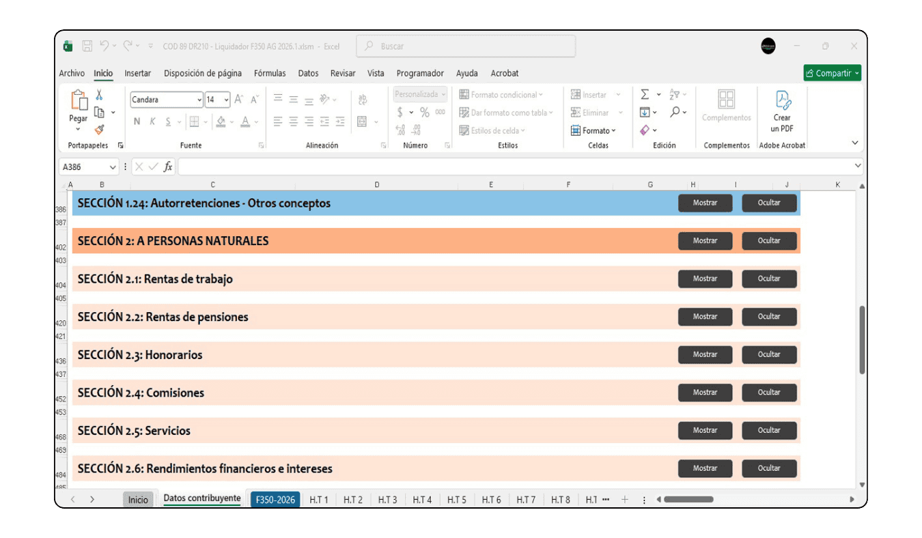Open Find and Select magnifier icon
This screenshot has width=922, height=538.
point(675,112)
